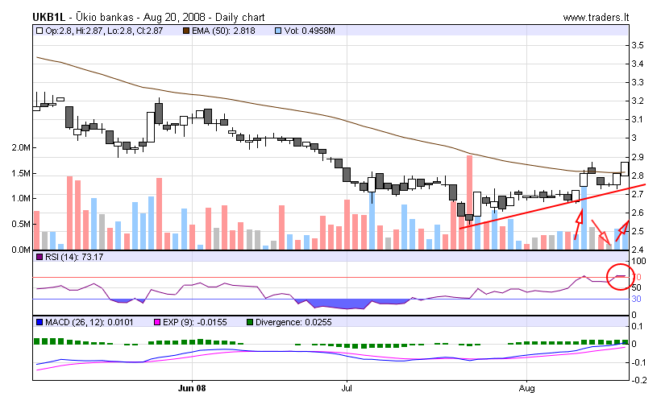Click the tallest red volume bar near 1.8M
The height and width of the screenshot is (409, 661).
469,202
